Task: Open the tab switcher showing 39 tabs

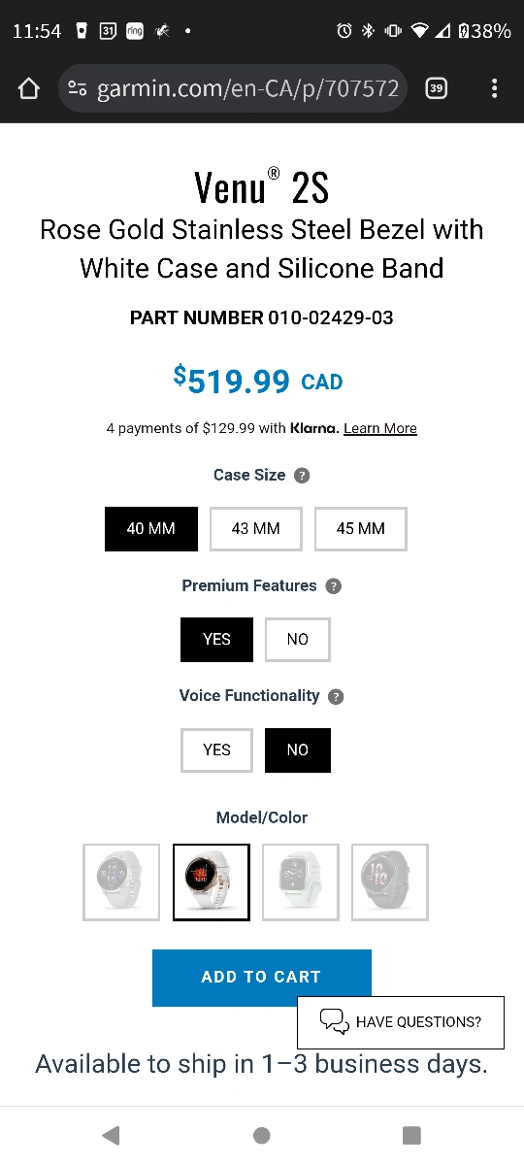Action: [437, 89]
